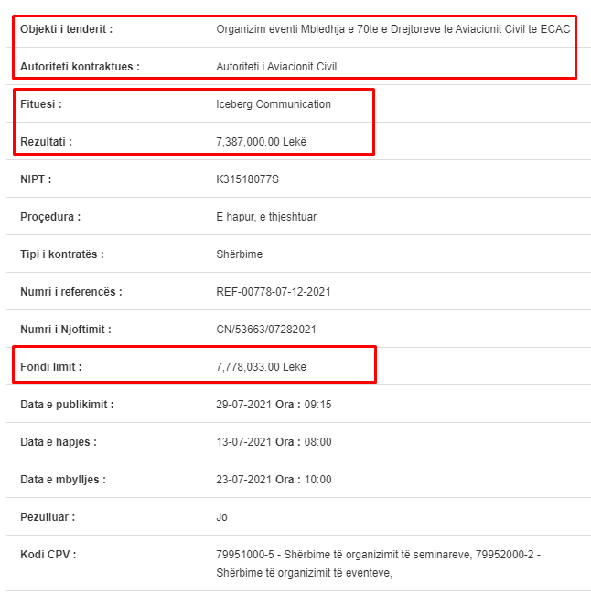Click the NIPT value K31518077S
Viewport: 591px width, 606px height.
click(247, 179)
